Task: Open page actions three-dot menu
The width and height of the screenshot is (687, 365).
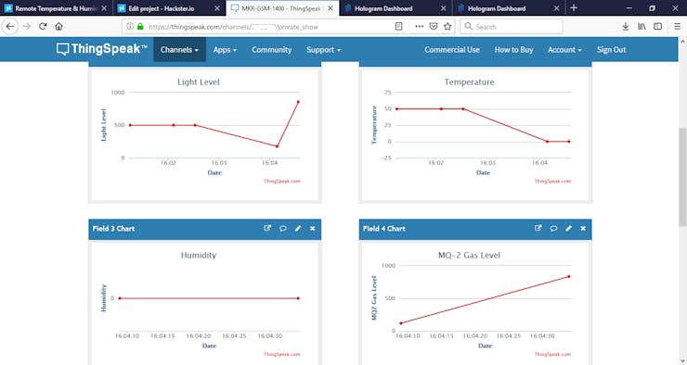Action: click(x=420, y=27)
